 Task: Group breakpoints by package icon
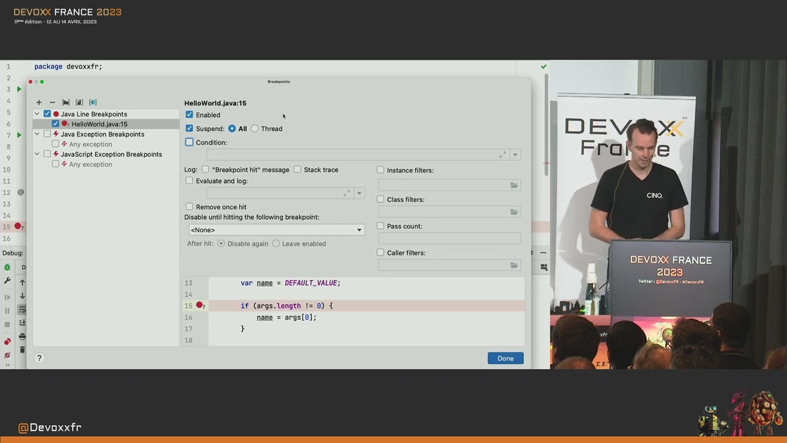click(x=66, y=102)
